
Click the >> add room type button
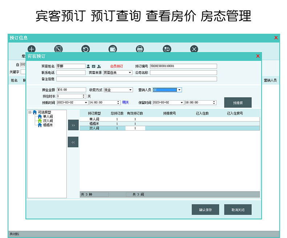tap(73, 125)
